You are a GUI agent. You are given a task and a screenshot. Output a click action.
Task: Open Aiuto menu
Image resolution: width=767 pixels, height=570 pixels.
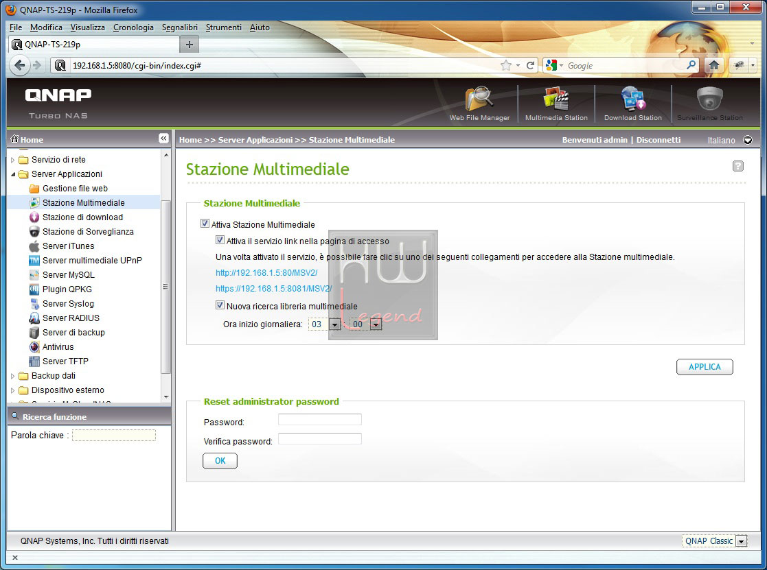pyautogui.click(x=260, y=27)
